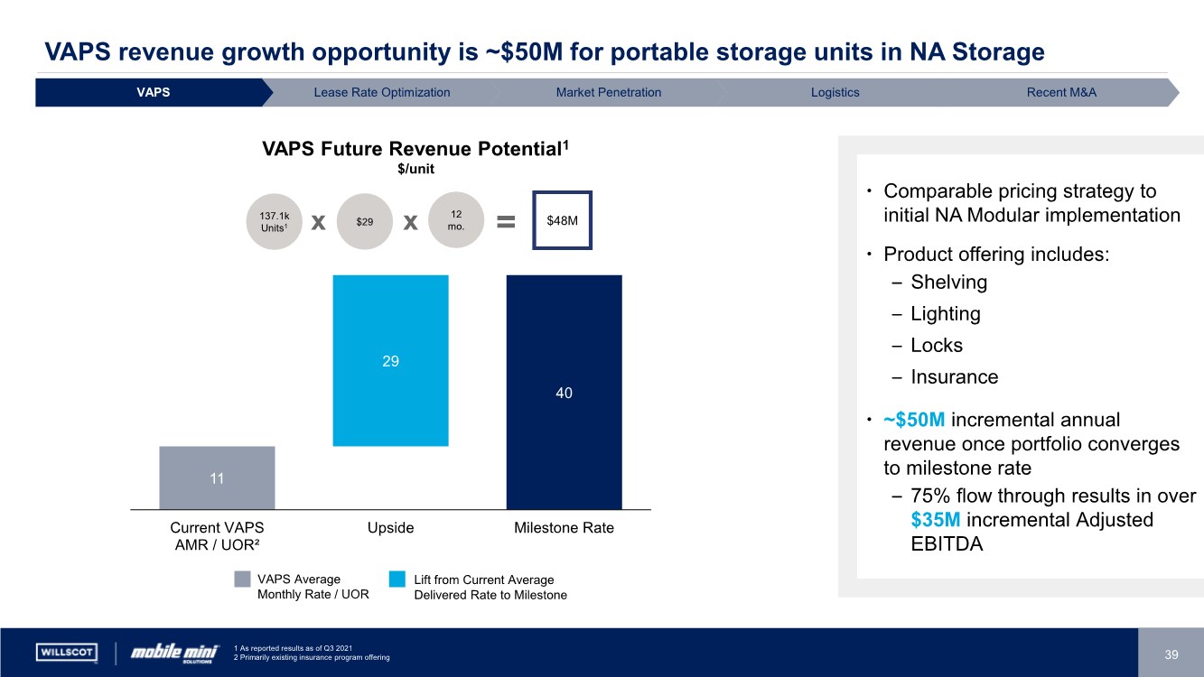Click the multiplication sign after $29
Screen dimensions: 1204x677
410,222
